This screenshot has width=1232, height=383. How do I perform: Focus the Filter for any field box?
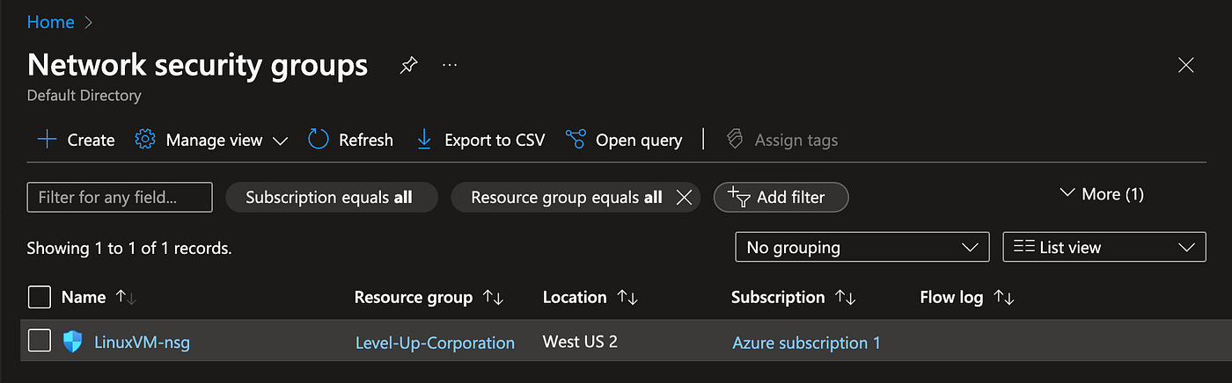[x=120, y=198]
